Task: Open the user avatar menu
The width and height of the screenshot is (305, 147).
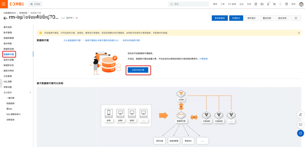Action: tap(301, 4)
